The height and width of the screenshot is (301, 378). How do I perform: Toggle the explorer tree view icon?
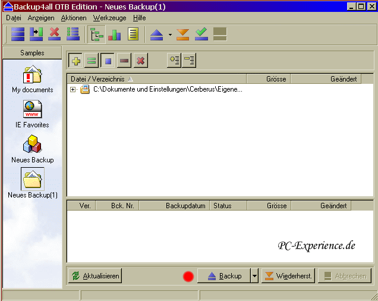click(x=96, y=35)
